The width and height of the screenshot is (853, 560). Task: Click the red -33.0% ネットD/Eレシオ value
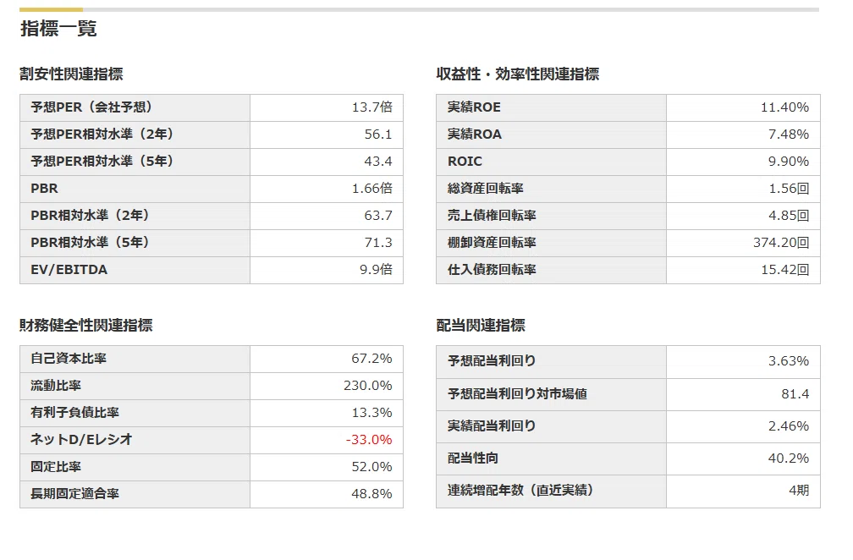click(x=369, y=440)
